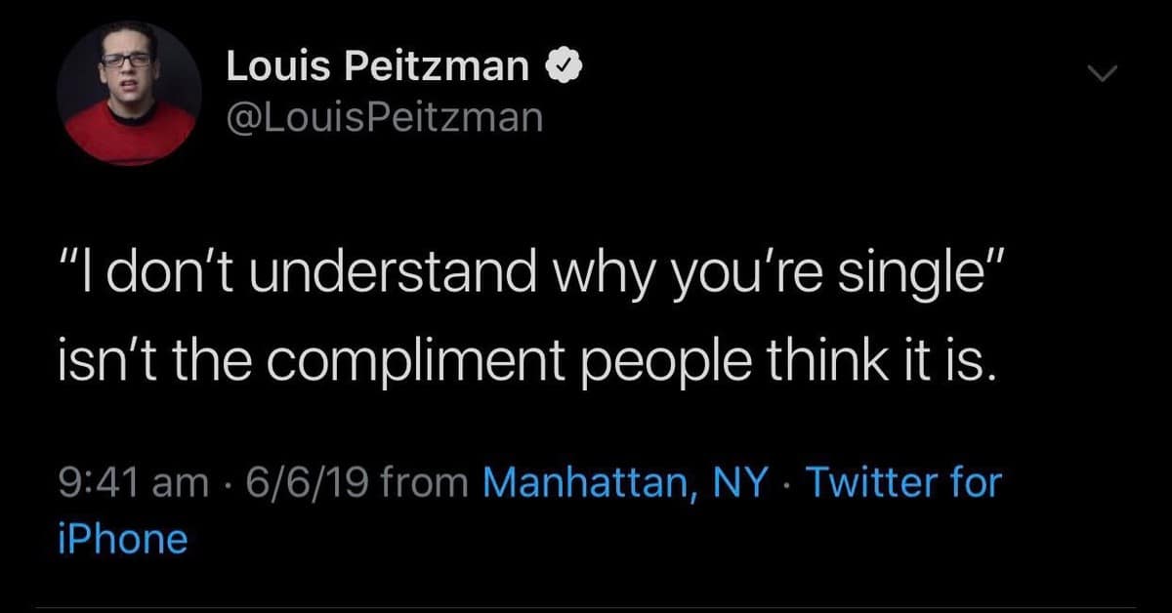Open the Manhattan, NY location link
Image resolution: width=1172 pixels, height=613 pixels.
coord(625,479)
